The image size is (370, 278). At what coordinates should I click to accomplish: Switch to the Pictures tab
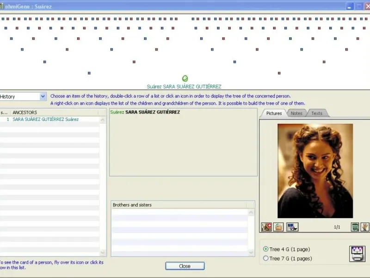pos(274,113)
